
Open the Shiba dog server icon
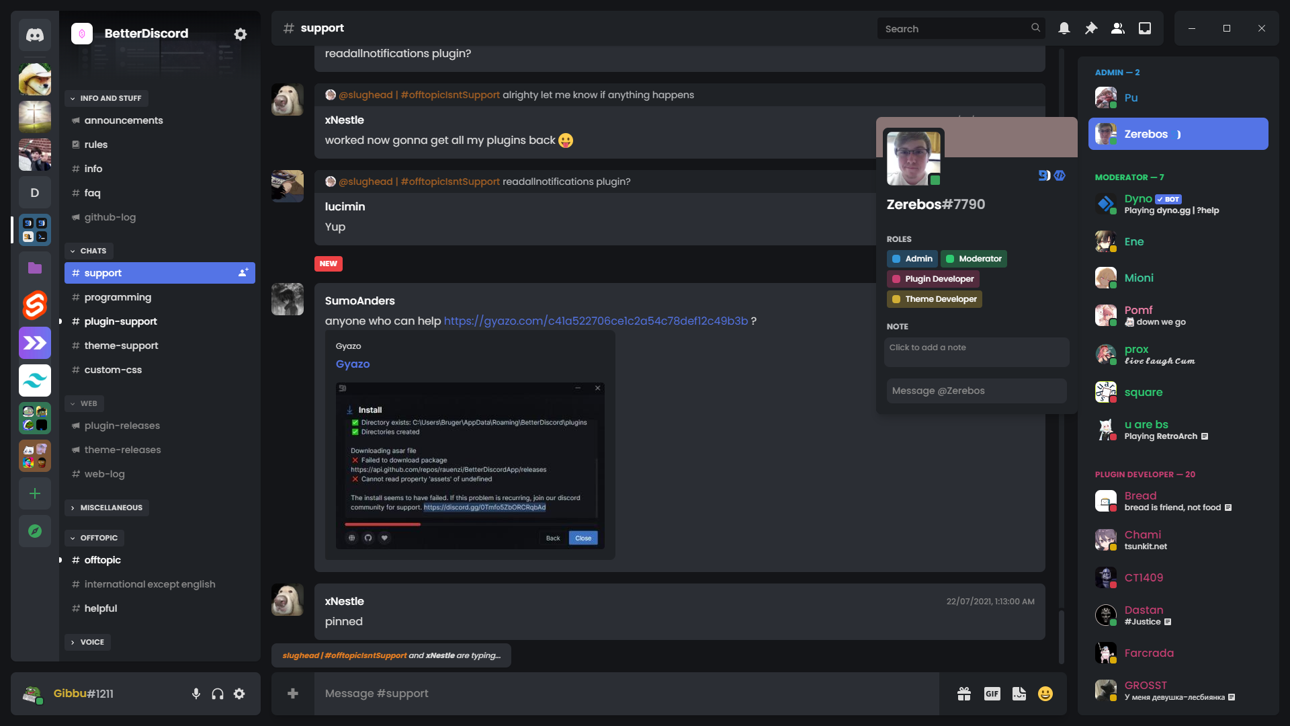tap(35, 79)
